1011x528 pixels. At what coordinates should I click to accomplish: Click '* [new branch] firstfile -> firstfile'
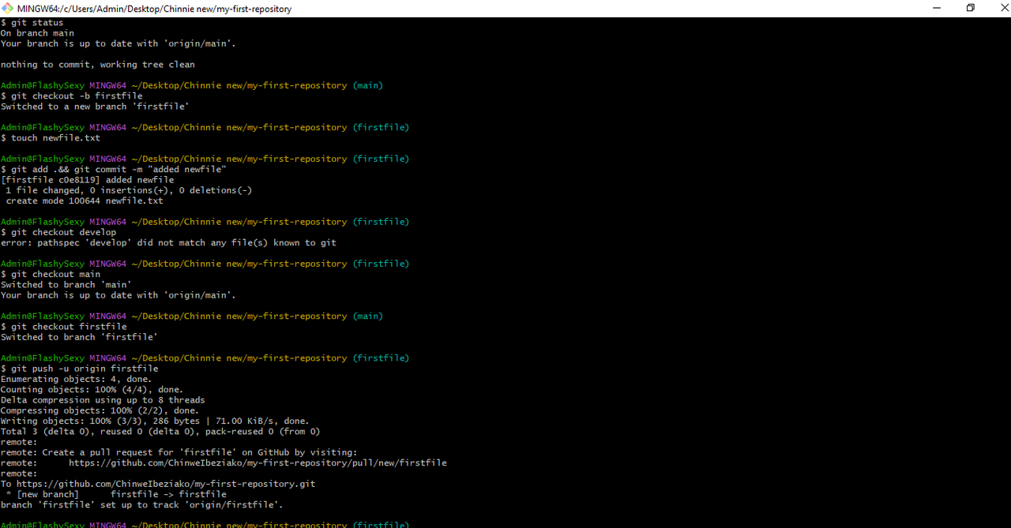pyautogui.click(x=116, y=494)
